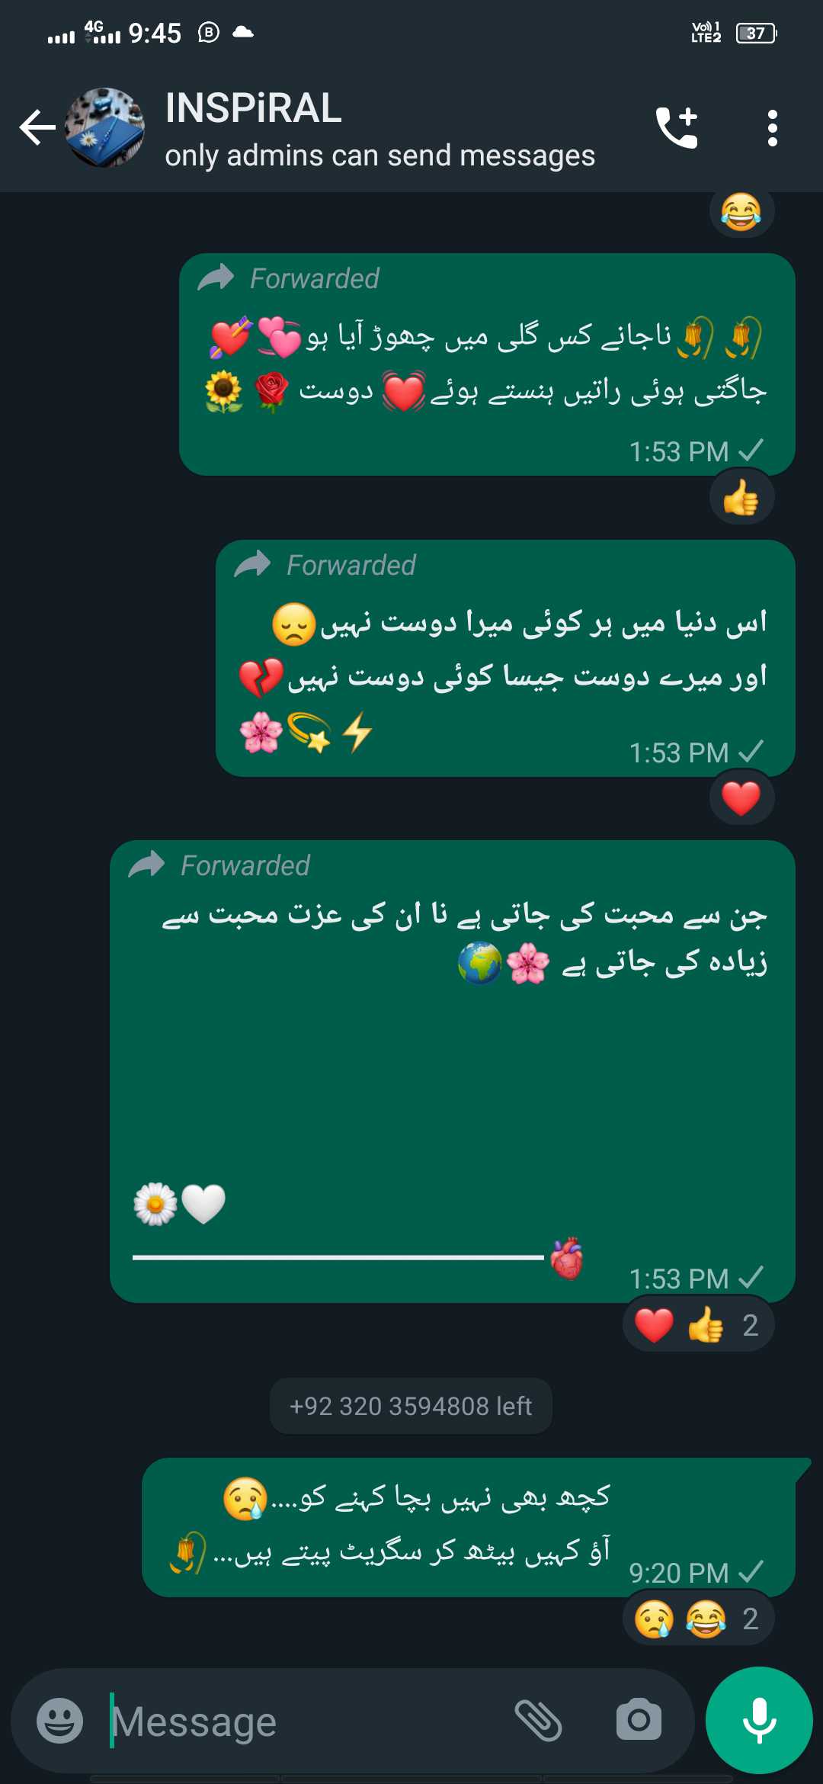Open the INSPiRAL group profile picture
Image resolution: width=823 pixels, height=1784 pixels.
104,127
